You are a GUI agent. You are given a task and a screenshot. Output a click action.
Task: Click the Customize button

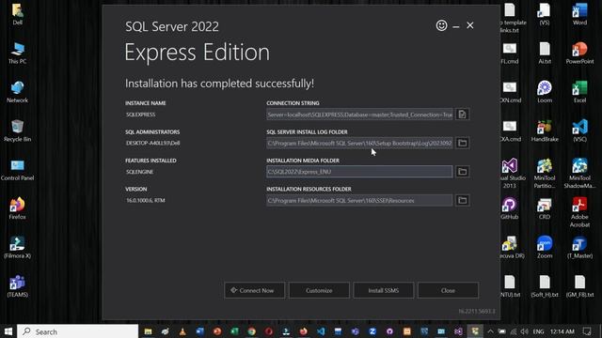click(319, 290)
